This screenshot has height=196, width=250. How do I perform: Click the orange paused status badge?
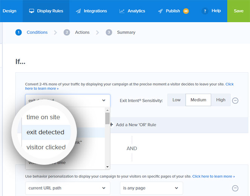point(186,11)
